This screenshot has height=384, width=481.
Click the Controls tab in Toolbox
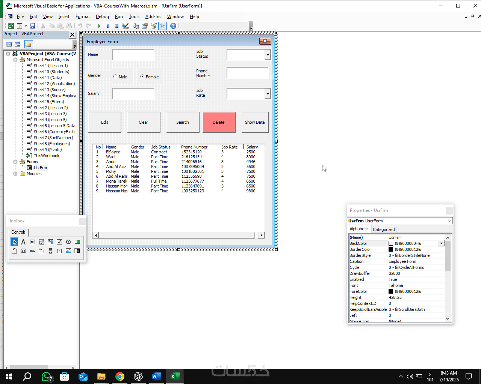coord(18,232)
